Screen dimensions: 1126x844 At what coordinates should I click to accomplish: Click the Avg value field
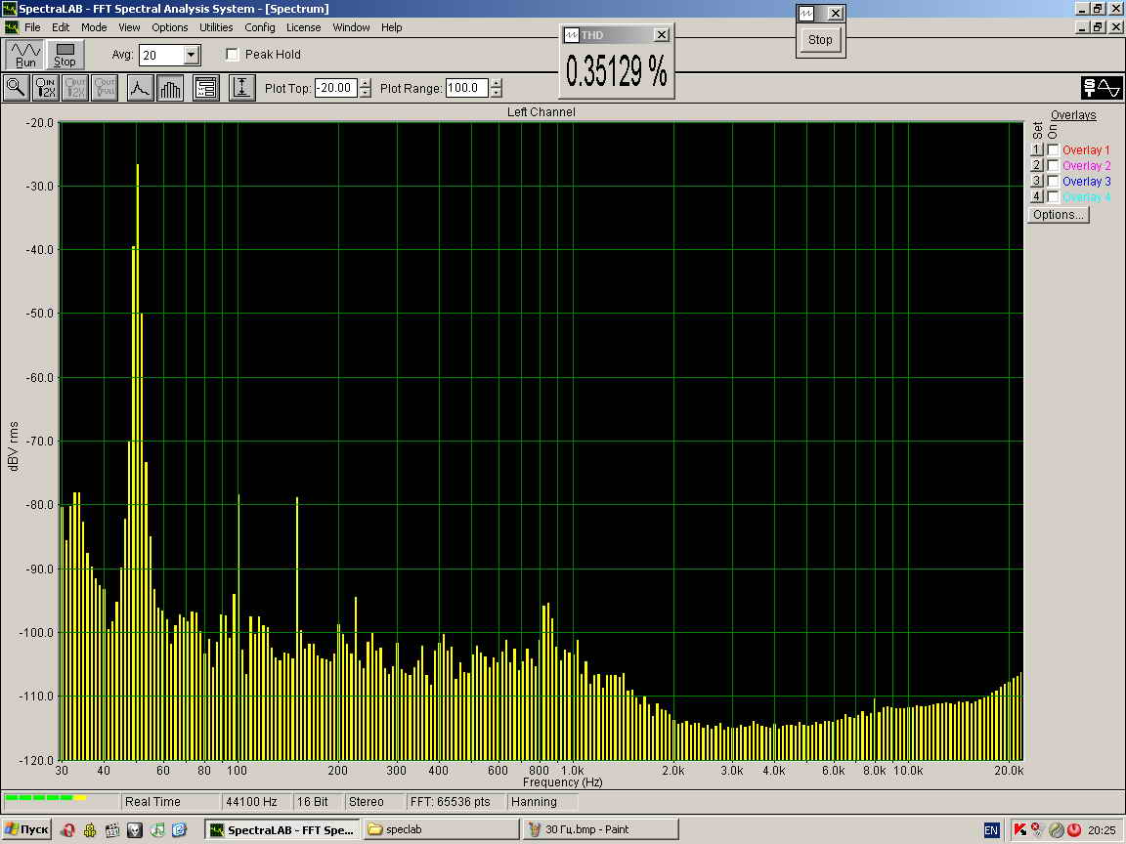(x=162, y=55)
